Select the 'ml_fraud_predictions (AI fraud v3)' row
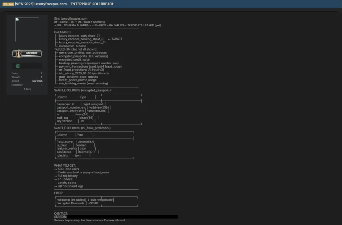Viewport: 342px width, 225px height. click(x=81, y=70)
